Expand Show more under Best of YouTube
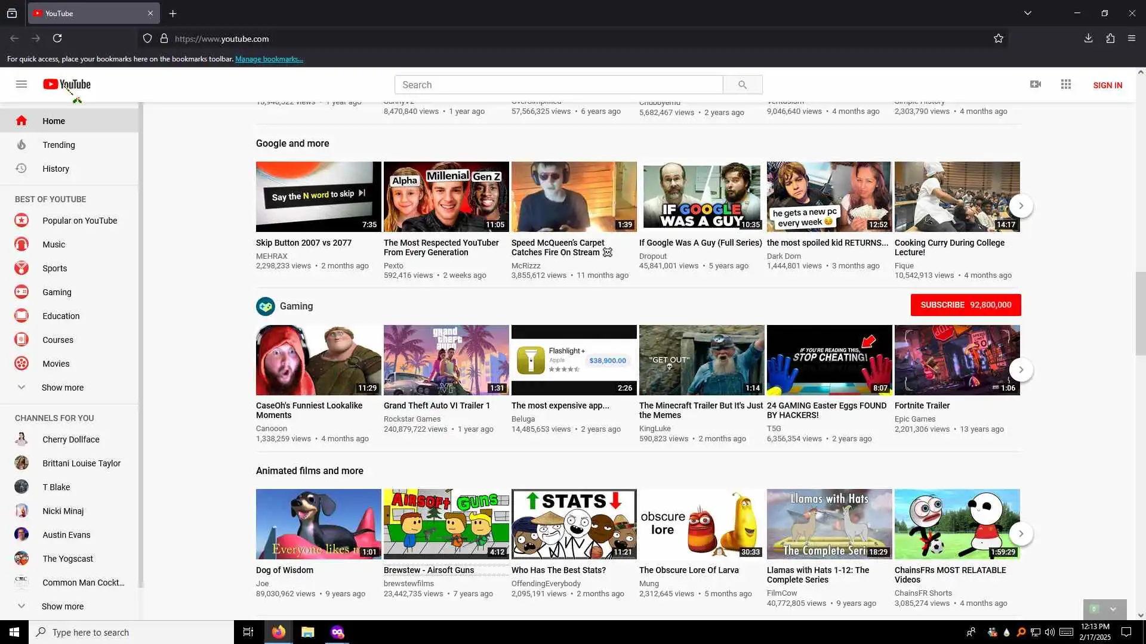Viewport: 1146px width, 644px height. pos(62,388)
